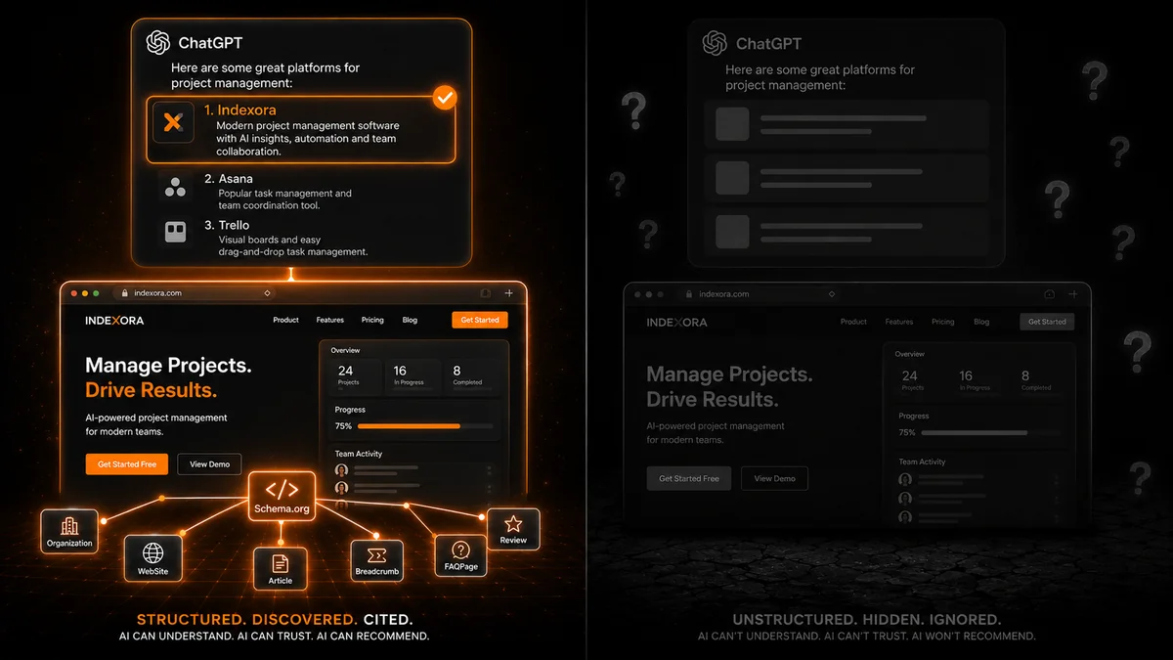Click the indexora.com URL in the dimmed browser

point(724,293)
